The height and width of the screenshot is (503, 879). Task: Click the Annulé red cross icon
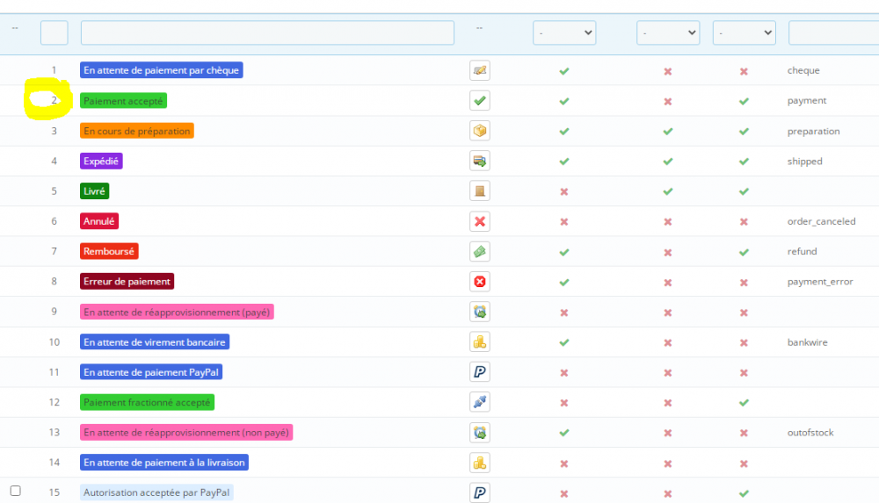coord(480,221)
